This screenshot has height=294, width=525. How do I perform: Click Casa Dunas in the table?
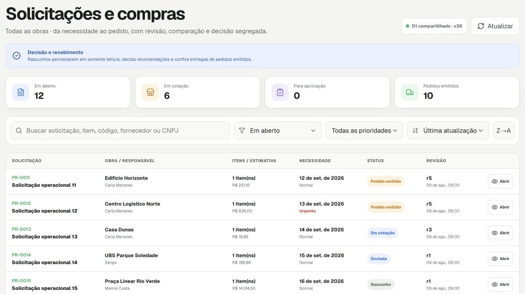(119, 229)
